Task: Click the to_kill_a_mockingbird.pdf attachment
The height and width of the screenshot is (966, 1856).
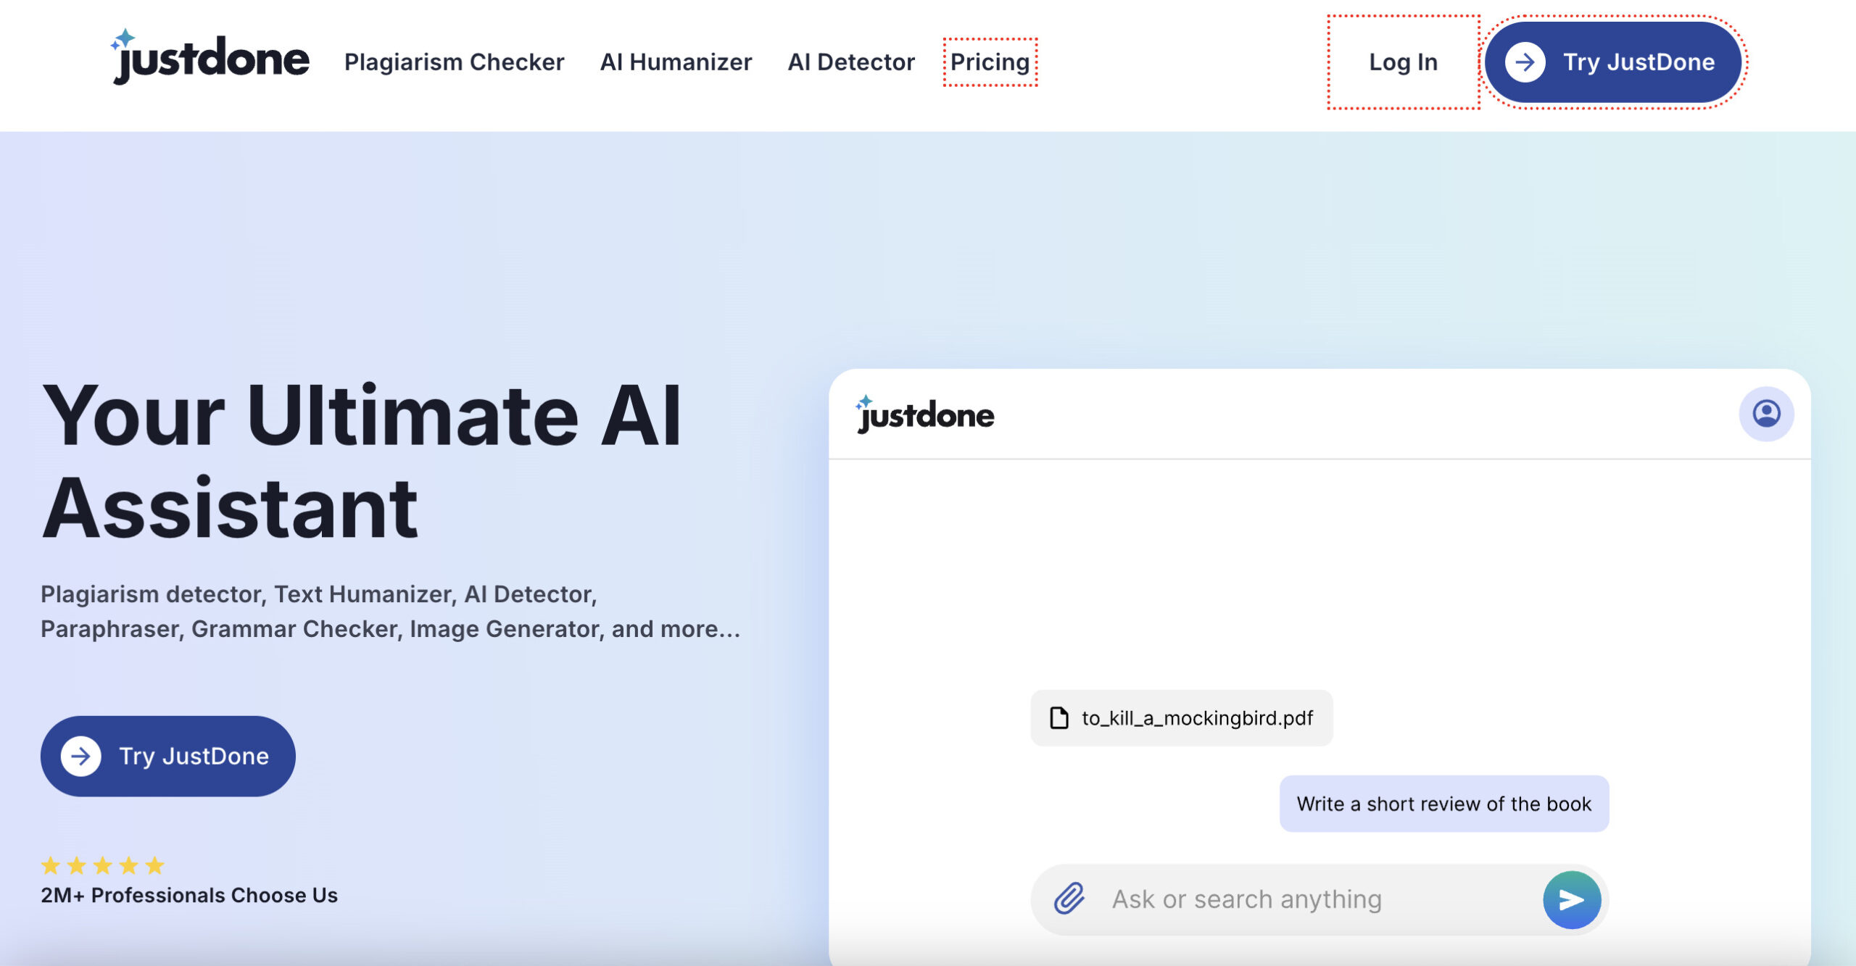Action: [x=1182, y=718]
